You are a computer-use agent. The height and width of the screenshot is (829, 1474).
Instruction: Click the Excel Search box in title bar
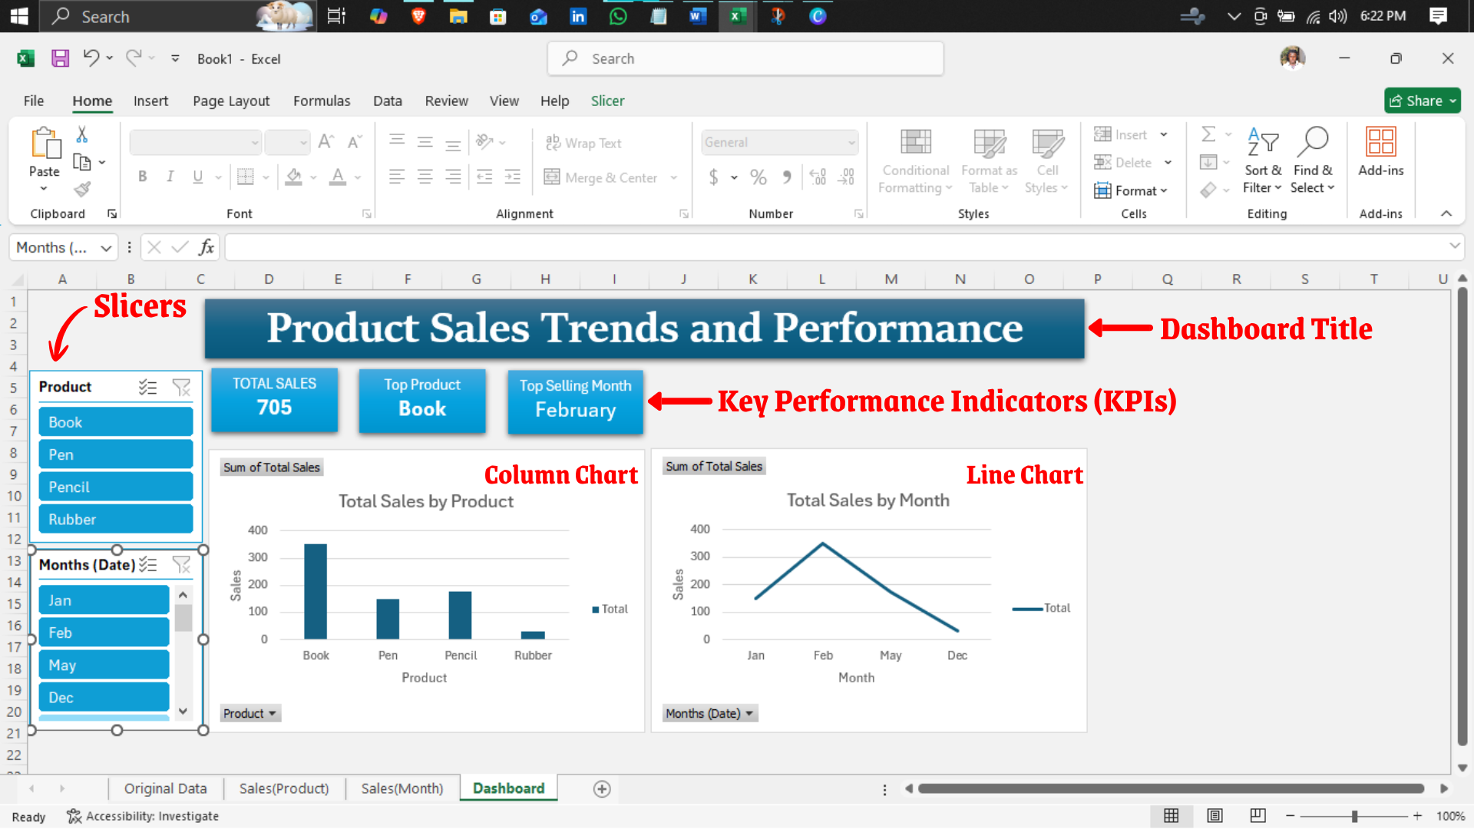[x=745, y=58]
